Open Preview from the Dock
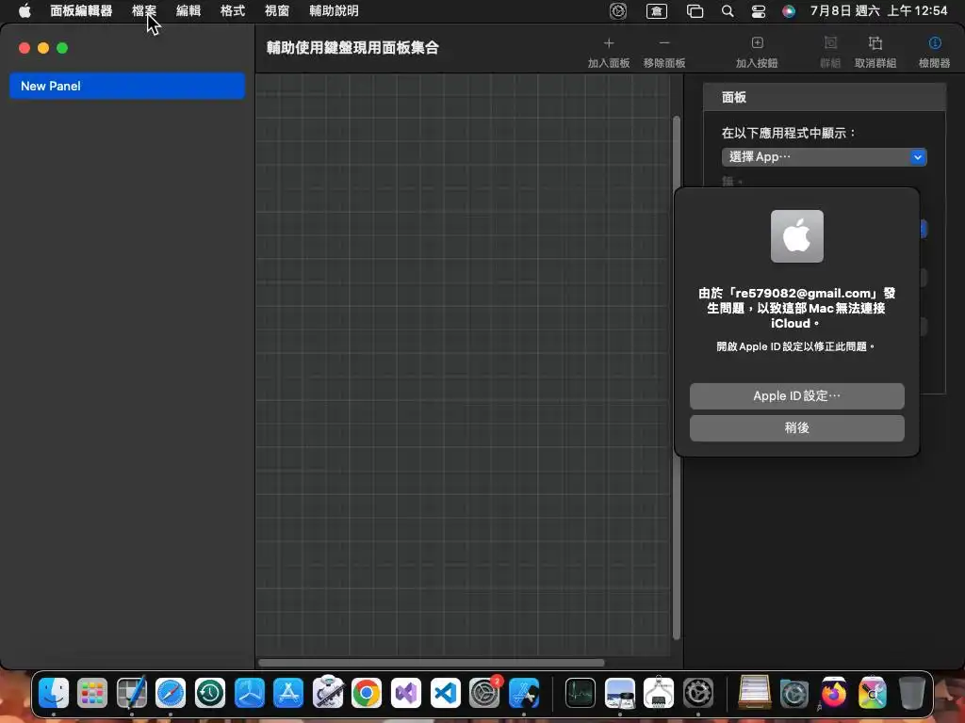Image resolution: width=965 pixels, height=723 pixels. [620, 693]
